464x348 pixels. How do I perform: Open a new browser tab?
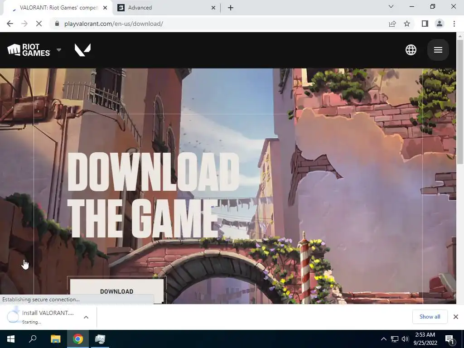[x=231, y=8]
